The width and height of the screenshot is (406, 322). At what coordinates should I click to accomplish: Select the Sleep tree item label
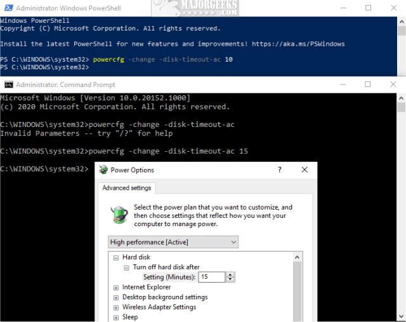coord(130,317)
